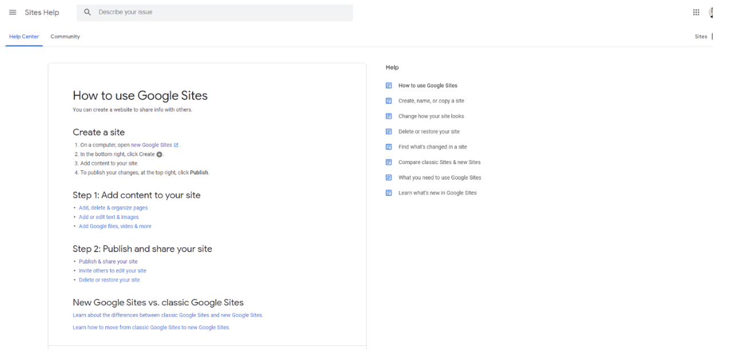Select Learn what's new in Google Sites article
This screenshot has height=358, width=731.
(438, 193)
